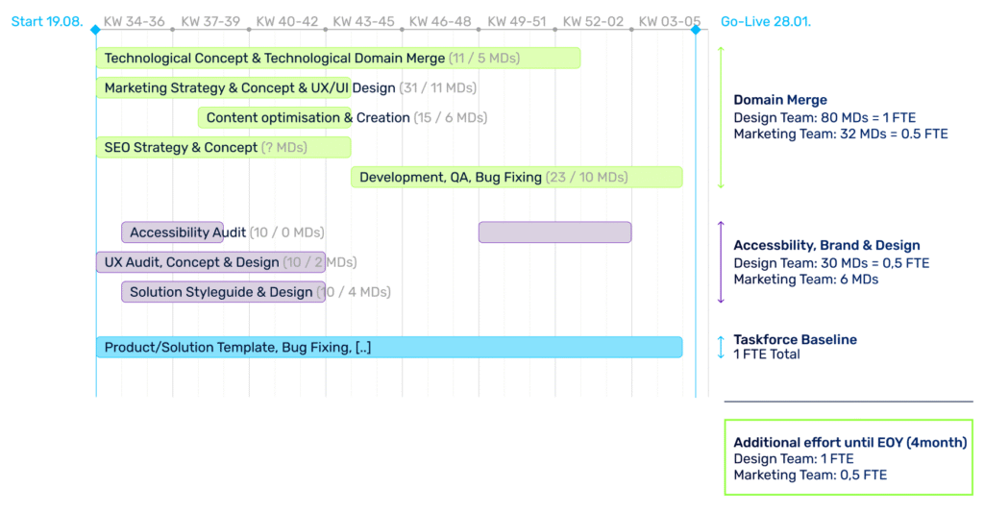984x512 pixels.
Task: Click the KW 34-36 timeline header
Action: (x=134, y=21)
